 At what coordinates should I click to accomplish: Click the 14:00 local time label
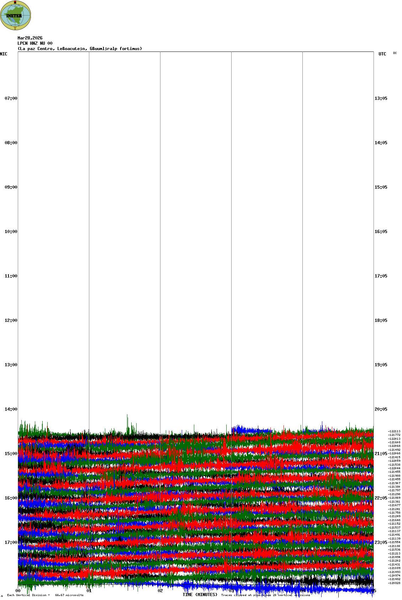point(11,409)
